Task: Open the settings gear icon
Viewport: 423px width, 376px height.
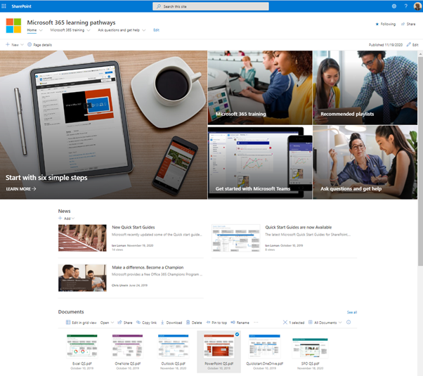Action: point(394,6)
